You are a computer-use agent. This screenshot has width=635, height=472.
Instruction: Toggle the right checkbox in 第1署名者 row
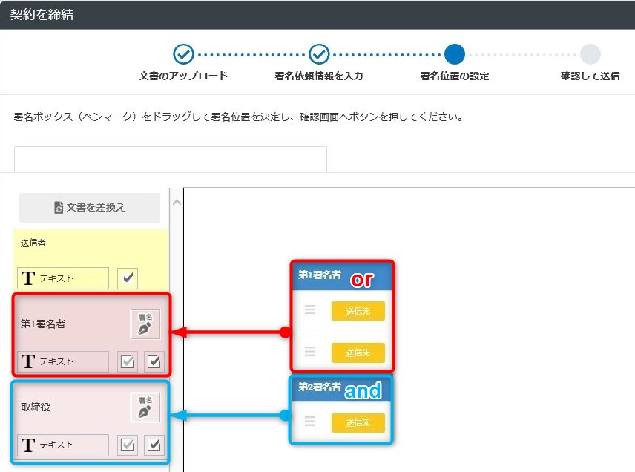[x=154, y=361]
